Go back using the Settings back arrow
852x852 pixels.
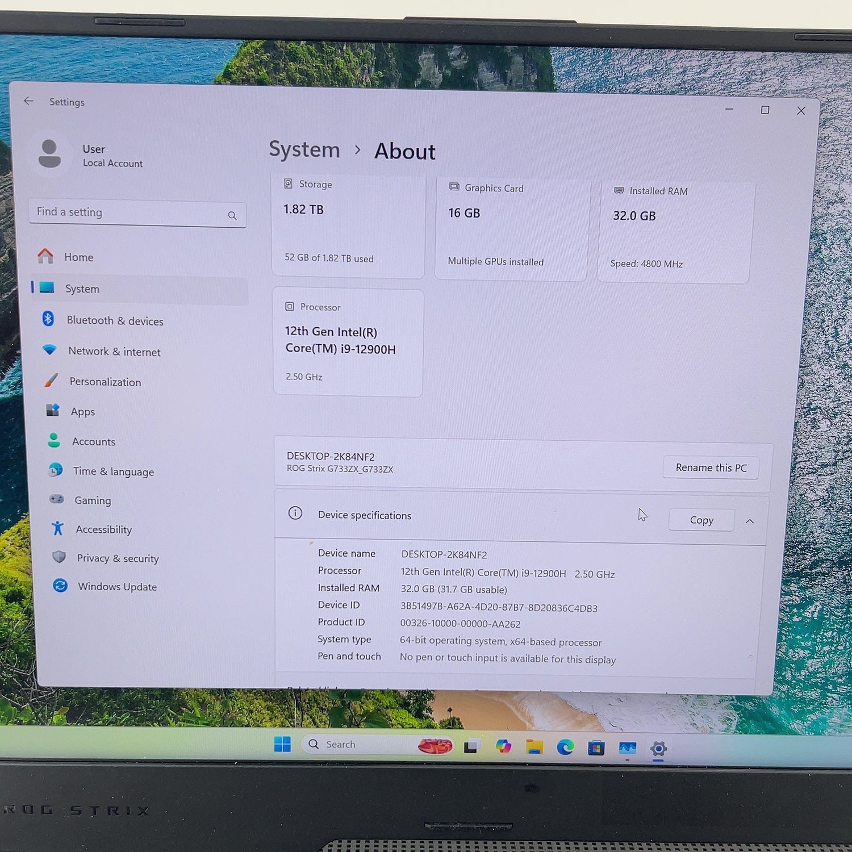click(29, 101)
